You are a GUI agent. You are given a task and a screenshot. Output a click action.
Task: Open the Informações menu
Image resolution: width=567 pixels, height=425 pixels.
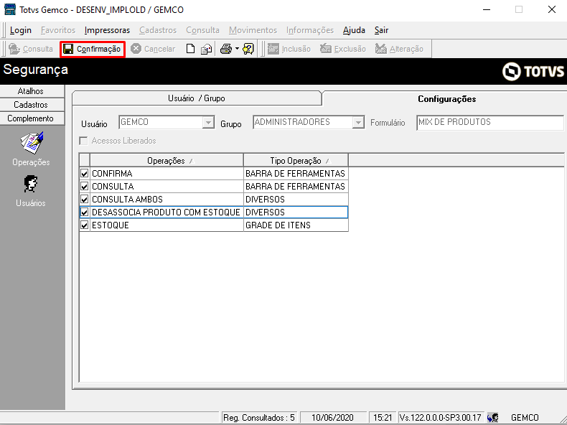310,30
